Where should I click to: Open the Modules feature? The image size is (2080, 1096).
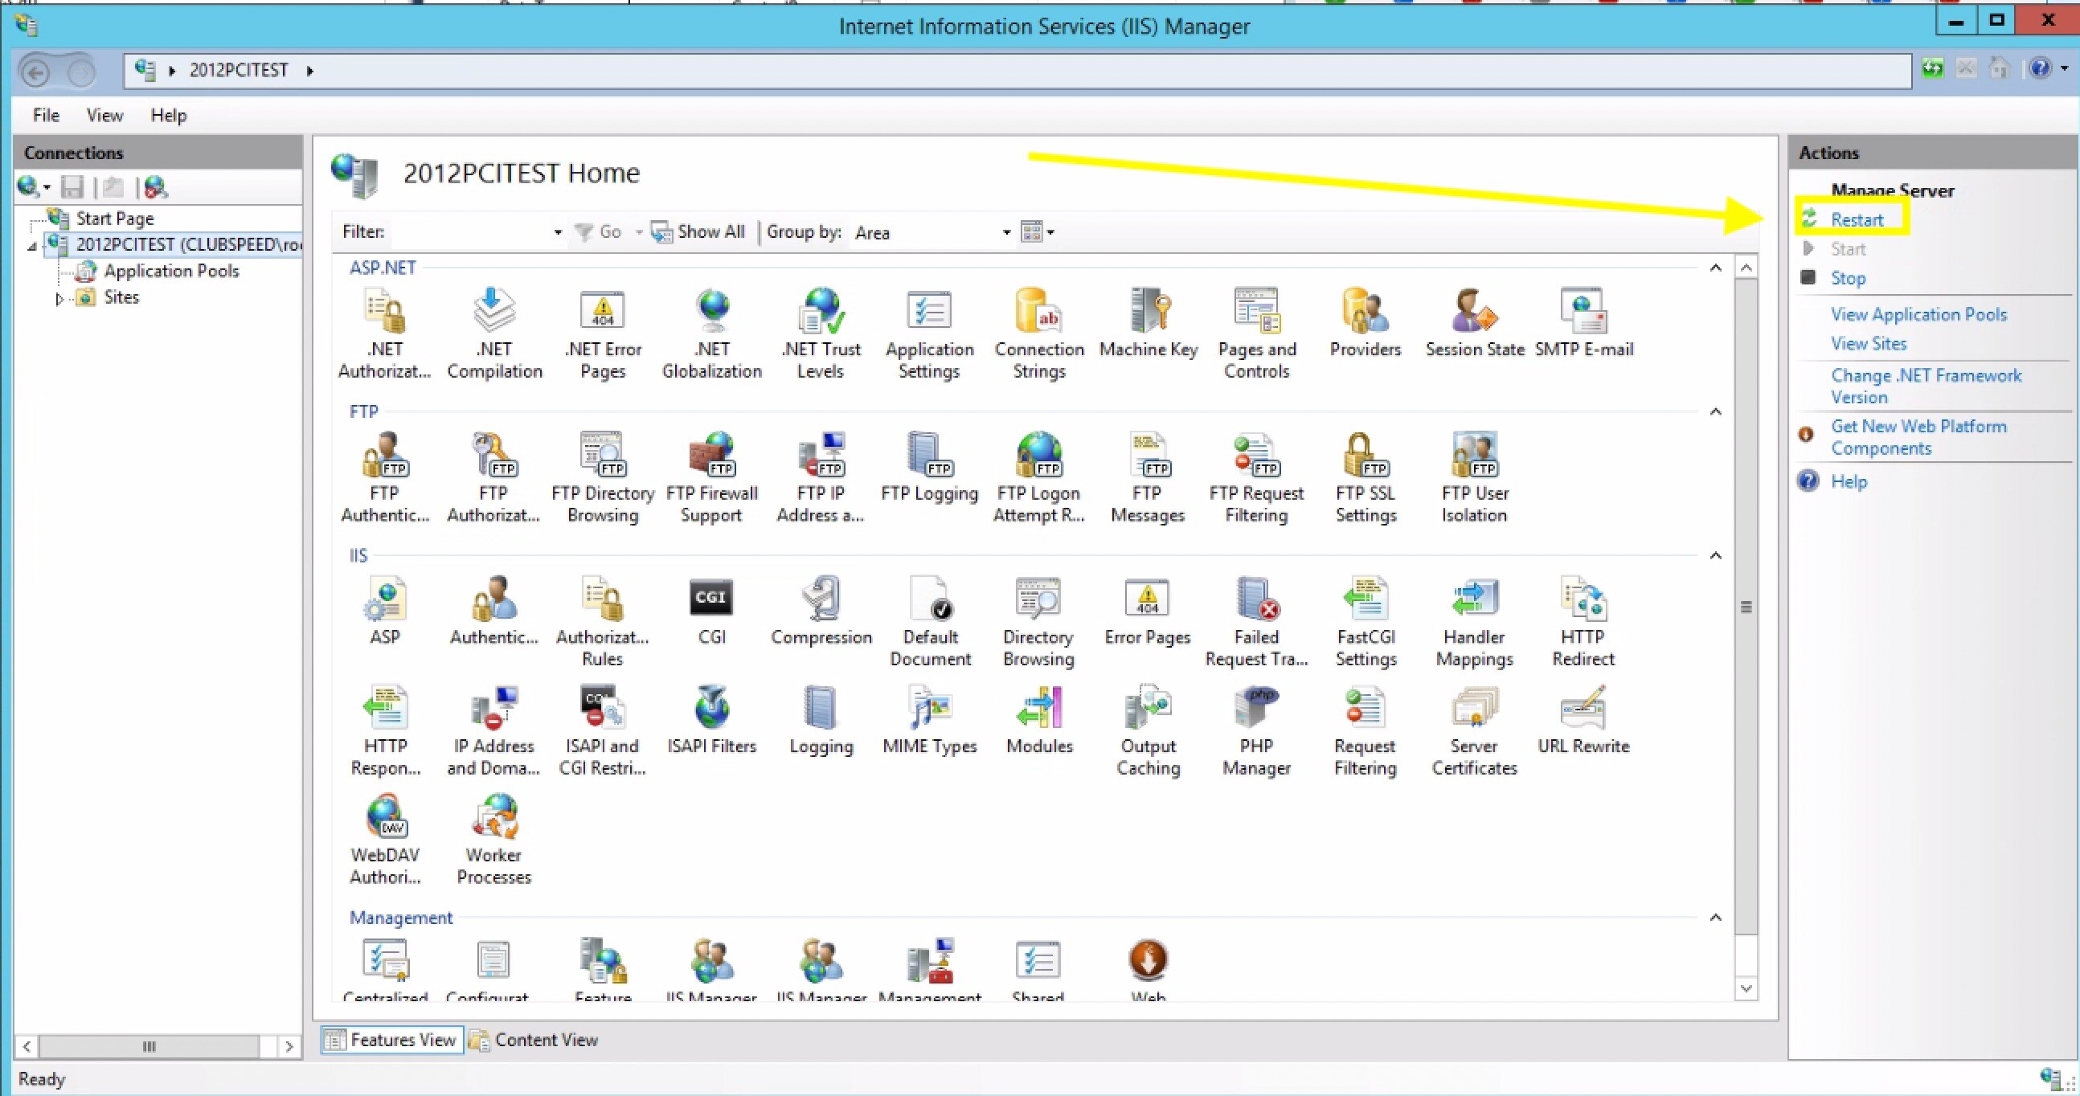pos(1039,720)
